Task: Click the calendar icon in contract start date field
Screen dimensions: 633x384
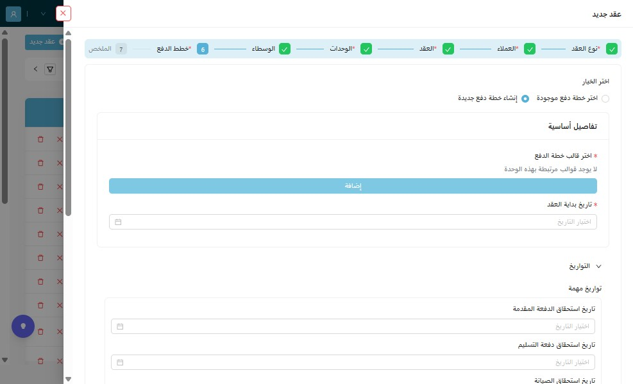Action: point(118,222)
